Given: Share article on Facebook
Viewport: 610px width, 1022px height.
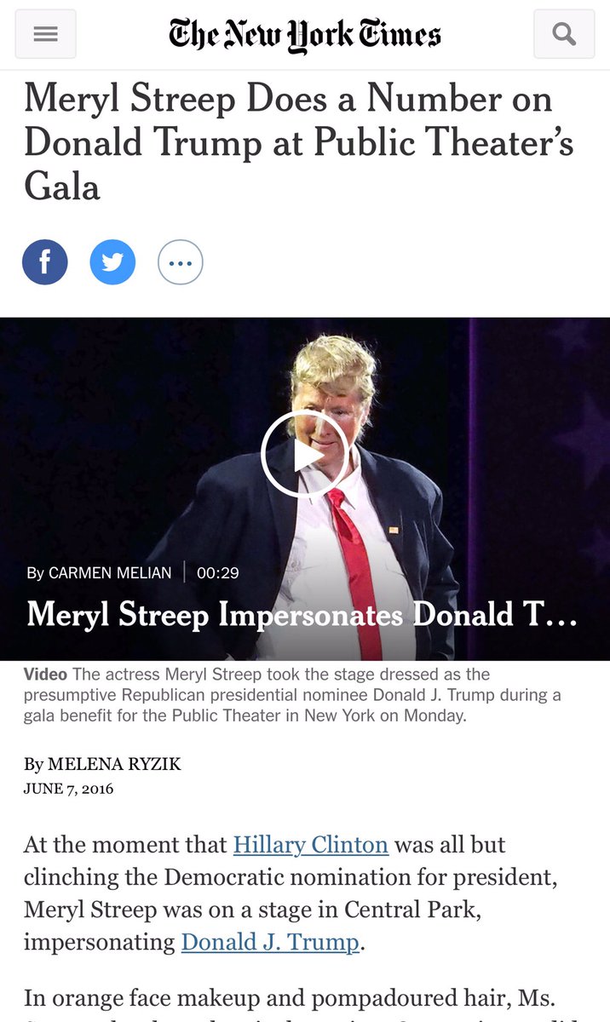Looking at the screenshot, I should pos(44,262).
